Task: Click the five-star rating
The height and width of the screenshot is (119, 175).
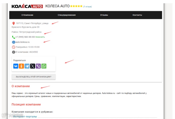Action: coord(76,6)
